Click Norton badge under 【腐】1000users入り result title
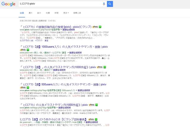This screenshot has height=127, width=190. [x=23, y=50]
